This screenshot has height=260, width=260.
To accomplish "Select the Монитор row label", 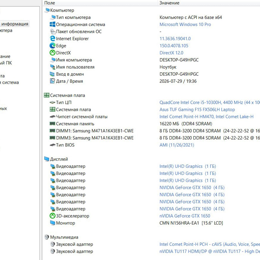I will 66,223.
